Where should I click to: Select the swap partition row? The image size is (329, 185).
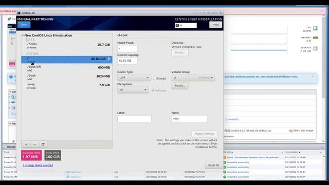67,86
